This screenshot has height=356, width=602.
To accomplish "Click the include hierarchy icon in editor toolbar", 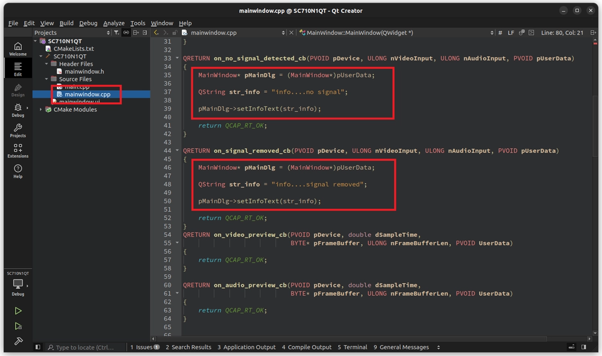I will coord(521,32).
